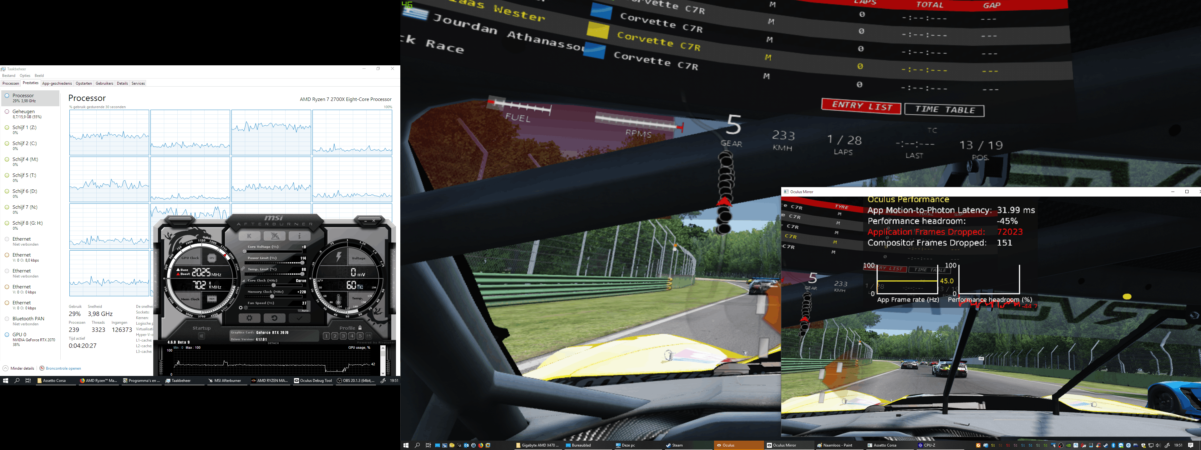Switch to Opstarten tab
Viewport: 1201px width, 450px height.
pos(84,83)
